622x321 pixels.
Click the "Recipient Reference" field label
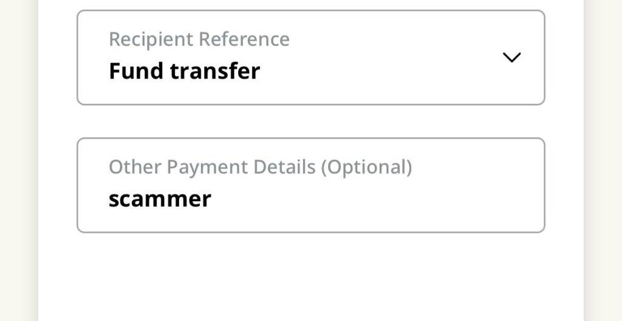pyautogui.click(x=199, y=40)
